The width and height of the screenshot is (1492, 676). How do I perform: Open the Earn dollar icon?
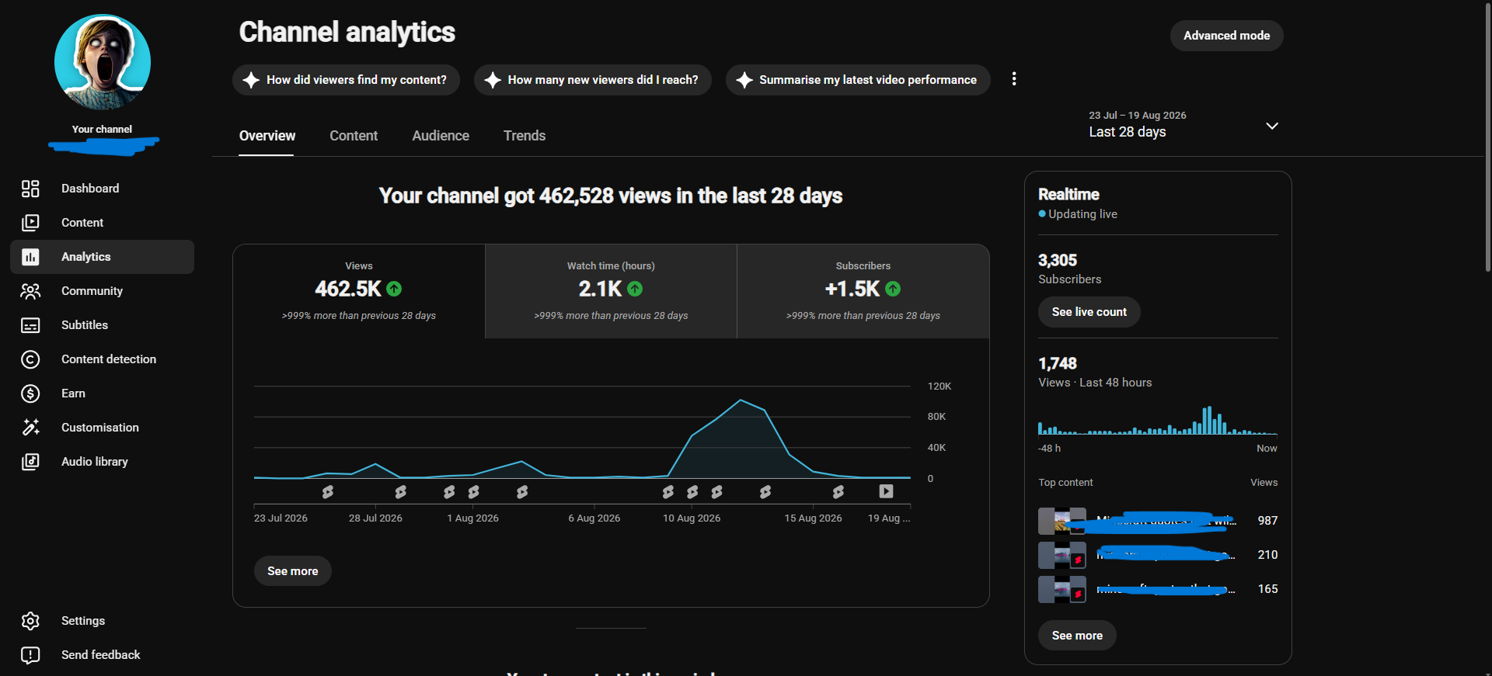point(30,393)
